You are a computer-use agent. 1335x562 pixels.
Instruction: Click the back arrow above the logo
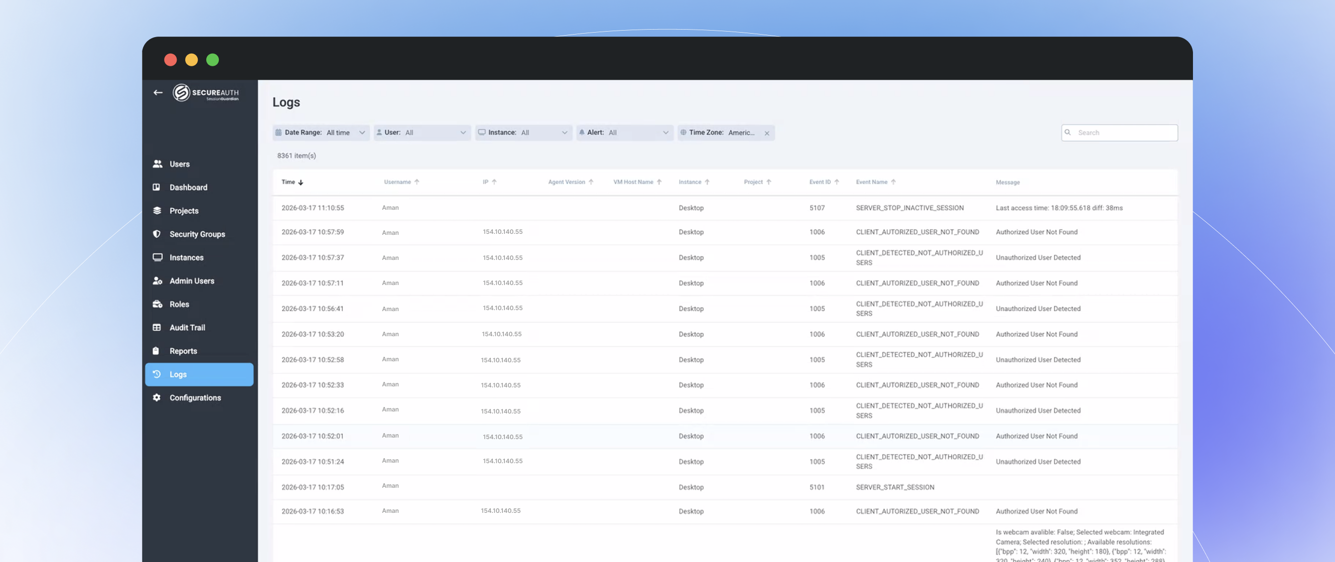point(159,92)
